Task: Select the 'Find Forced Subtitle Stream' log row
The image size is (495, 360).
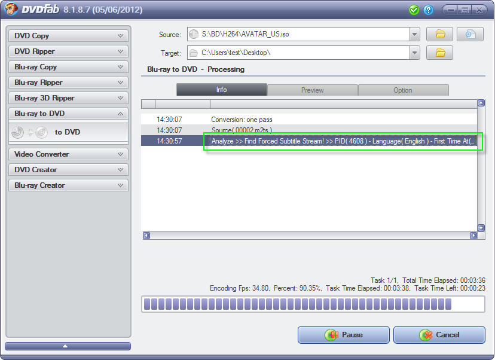Action: 309,141
